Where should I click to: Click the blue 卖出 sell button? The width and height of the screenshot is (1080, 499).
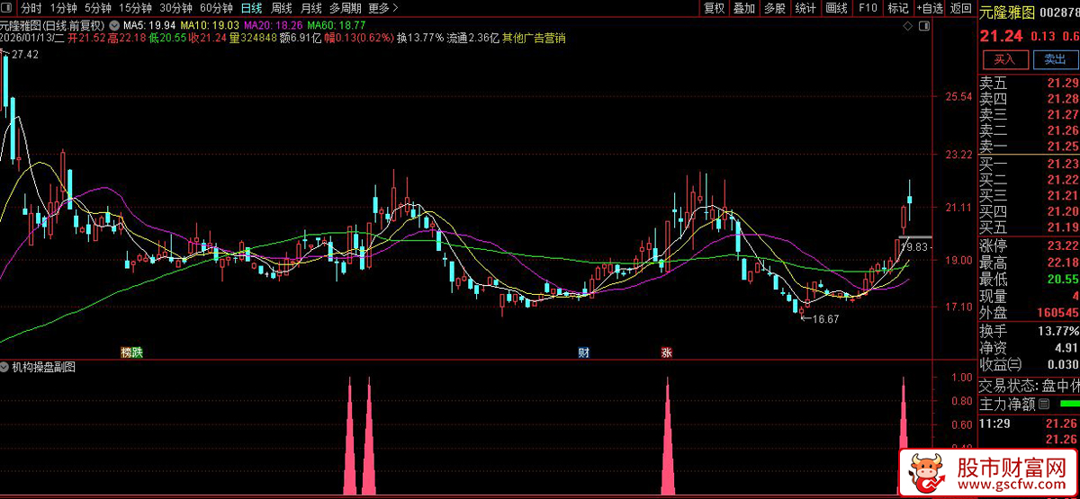(1054, 59)
